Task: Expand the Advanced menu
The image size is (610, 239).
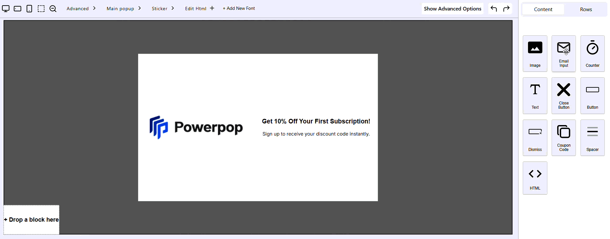Action: click(81, 9)
